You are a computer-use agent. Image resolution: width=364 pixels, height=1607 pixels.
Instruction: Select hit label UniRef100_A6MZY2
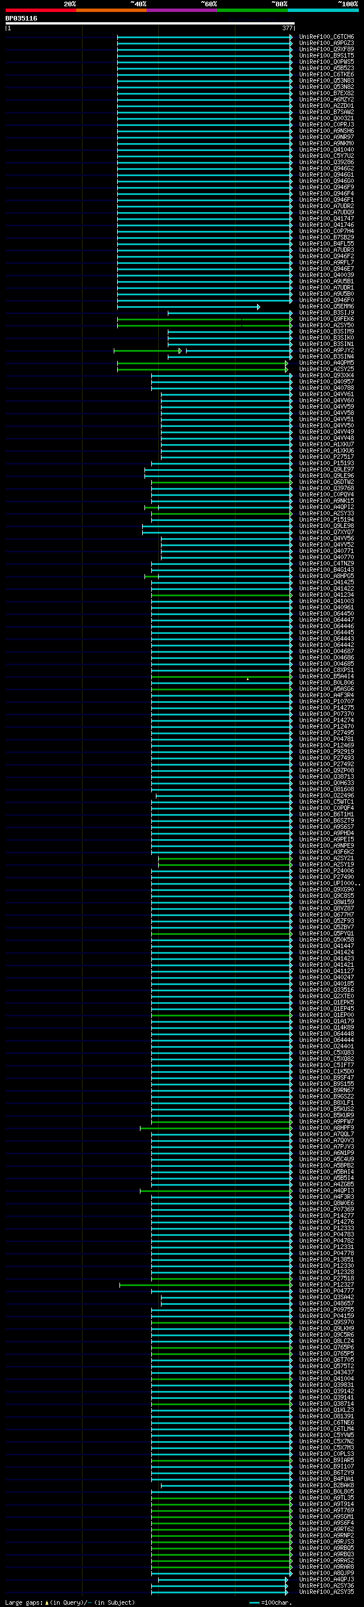326,99
